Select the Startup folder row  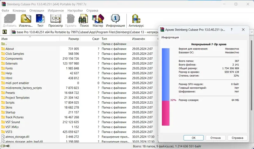[x=79, y=112]
